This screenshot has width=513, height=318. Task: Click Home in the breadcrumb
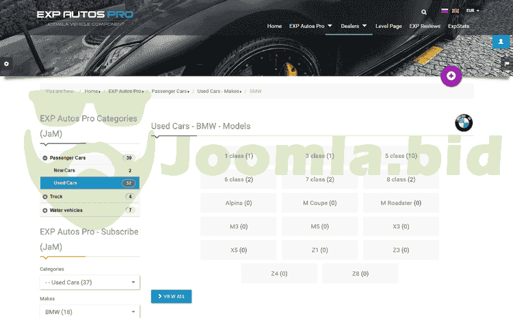click(x=91, y=91)
